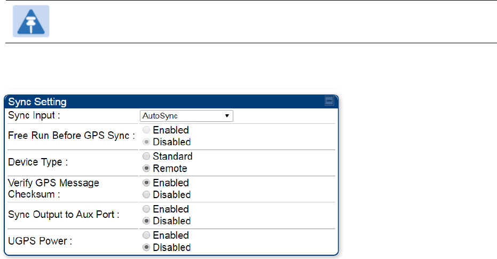
Task: Enable Sync Output to Aux Port
Action: 146,209
